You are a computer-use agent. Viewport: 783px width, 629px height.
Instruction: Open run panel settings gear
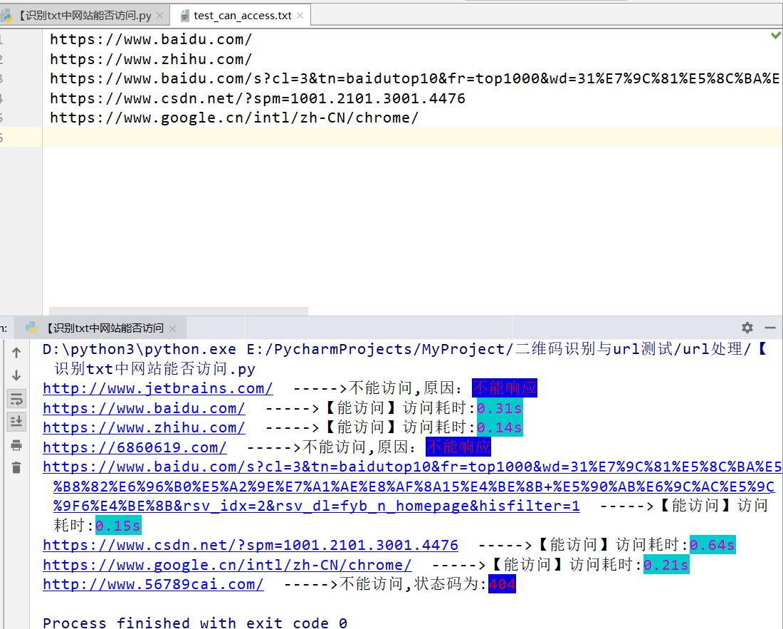(747, 328)
